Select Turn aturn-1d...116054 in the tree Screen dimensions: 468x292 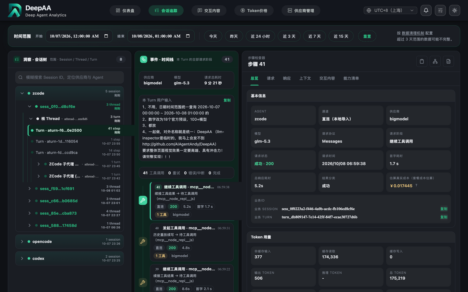(76, 141)
